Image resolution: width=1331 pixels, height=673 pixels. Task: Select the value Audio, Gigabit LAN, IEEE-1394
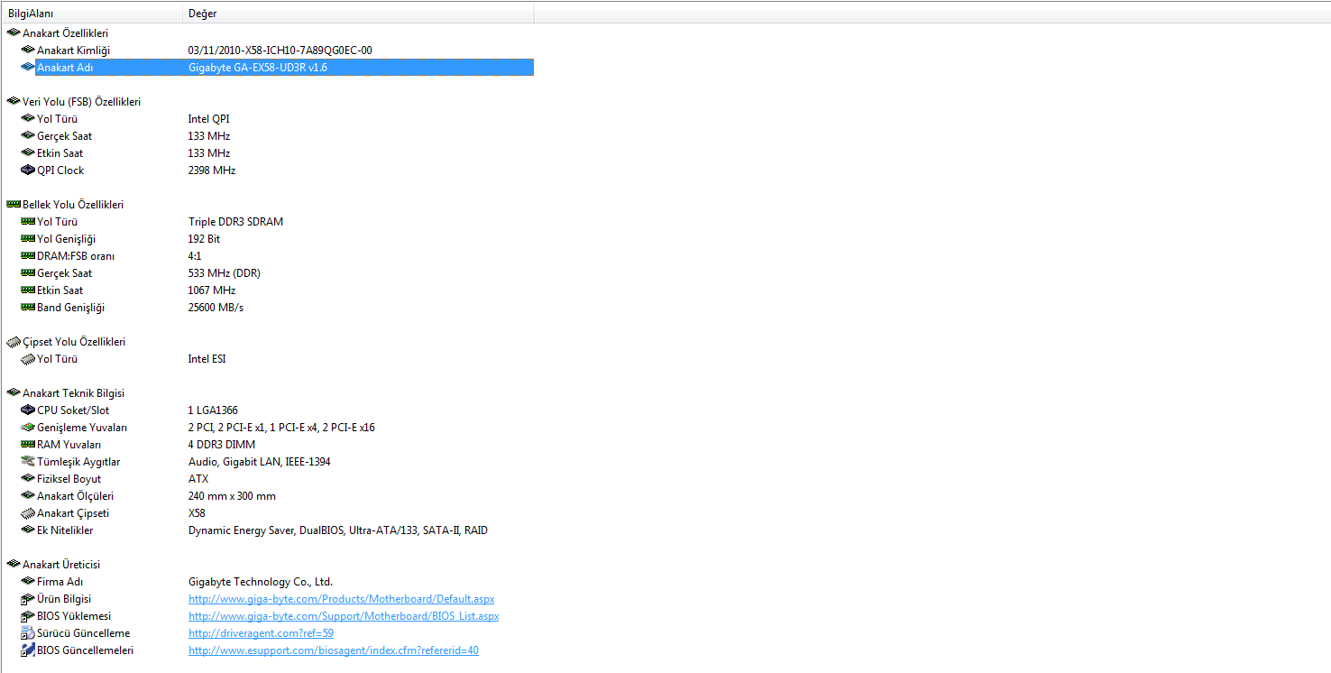click(260, 462)
